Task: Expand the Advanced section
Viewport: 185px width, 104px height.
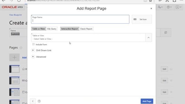Action: 33,57
